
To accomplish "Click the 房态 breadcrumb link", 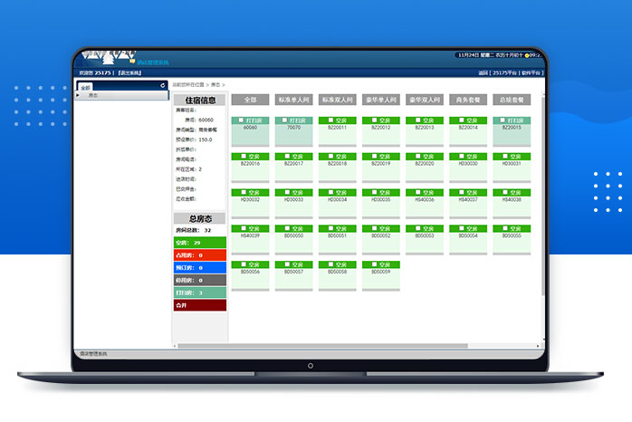I will pyautogui.click(x=215, y=84).
